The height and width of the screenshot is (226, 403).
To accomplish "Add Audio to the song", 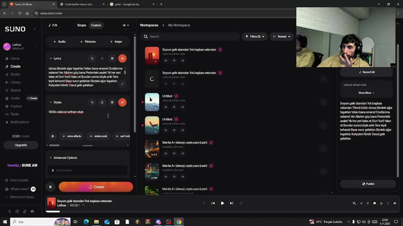I will click(x=60, y=42).
